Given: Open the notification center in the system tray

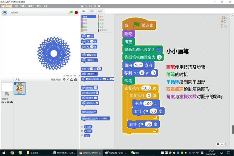Looking at the screenshot, I should click(x=228, y=153).
